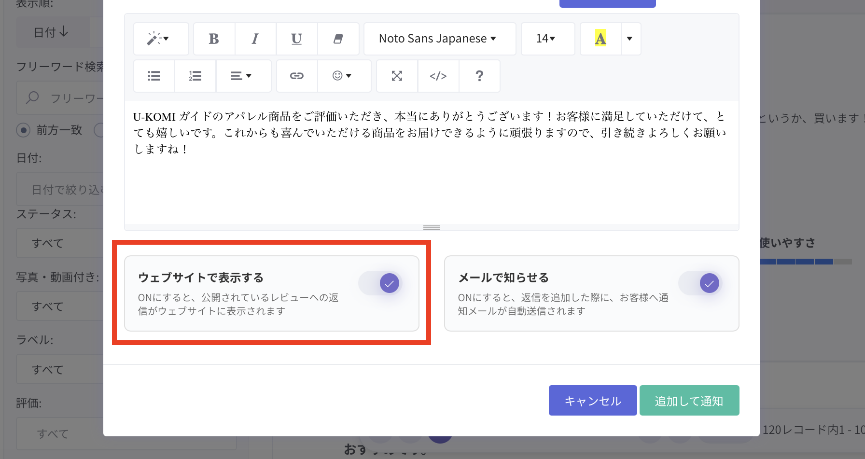Open the editor help question mark
The image size is (865, 459).
[479, 76]
